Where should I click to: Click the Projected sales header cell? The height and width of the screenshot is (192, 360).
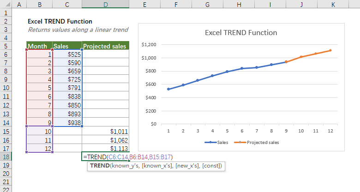coord(106,46)
